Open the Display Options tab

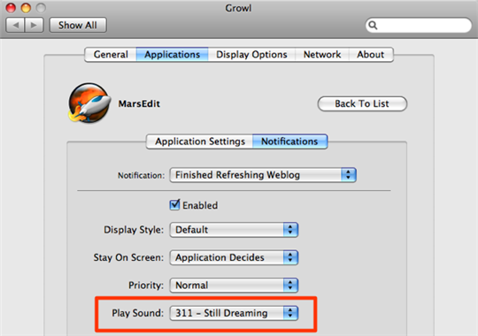pos(251,55)
